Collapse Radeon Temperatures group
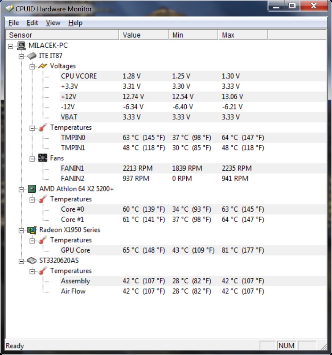The height and width of the screenshot is (355, 332). [32, 241]
